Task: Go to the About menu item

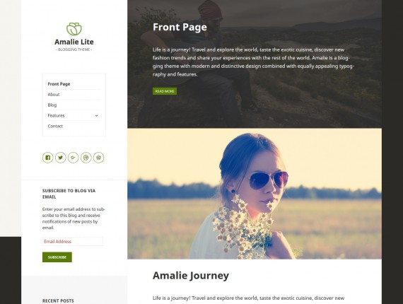Action: (x=54, y=95)
